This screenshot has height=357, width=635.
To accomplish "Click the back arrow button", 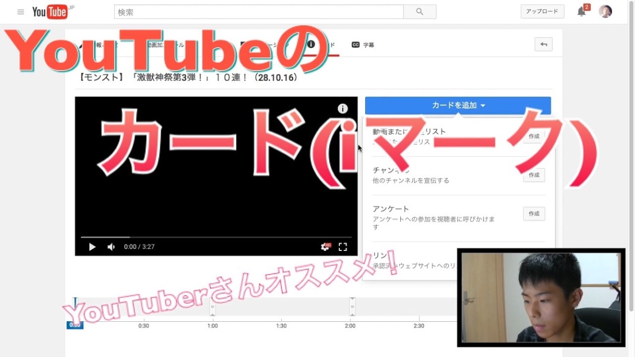I will (x=544, y=44).
